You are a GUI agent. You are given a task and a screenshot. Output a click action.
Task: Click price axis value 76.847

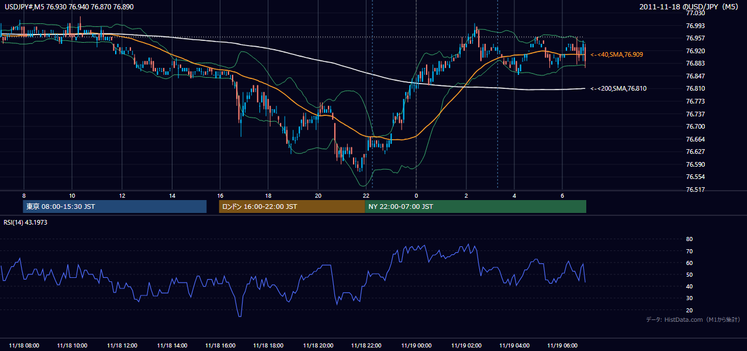pos(695,76)
